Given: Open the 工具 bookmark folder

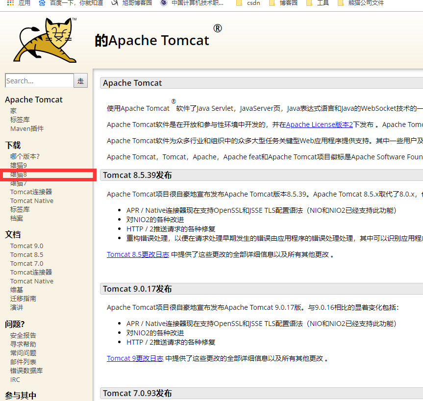Looking at the screenshot, I should [318, 3].
